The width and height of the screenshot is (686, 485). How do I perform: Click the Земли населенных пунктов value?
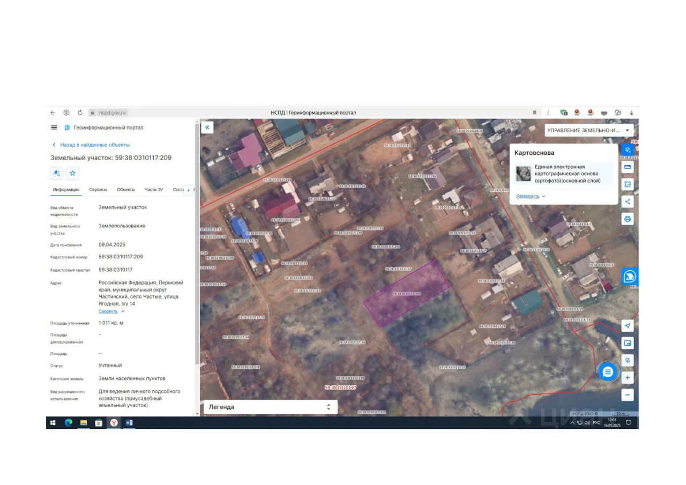click(x=132, y=378)
